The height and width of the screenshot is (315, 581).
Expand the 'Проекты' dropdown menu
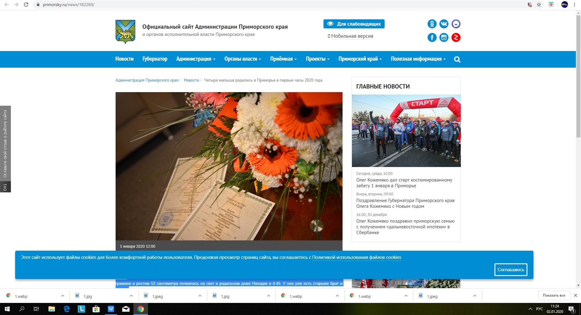(x=318, y=59)
